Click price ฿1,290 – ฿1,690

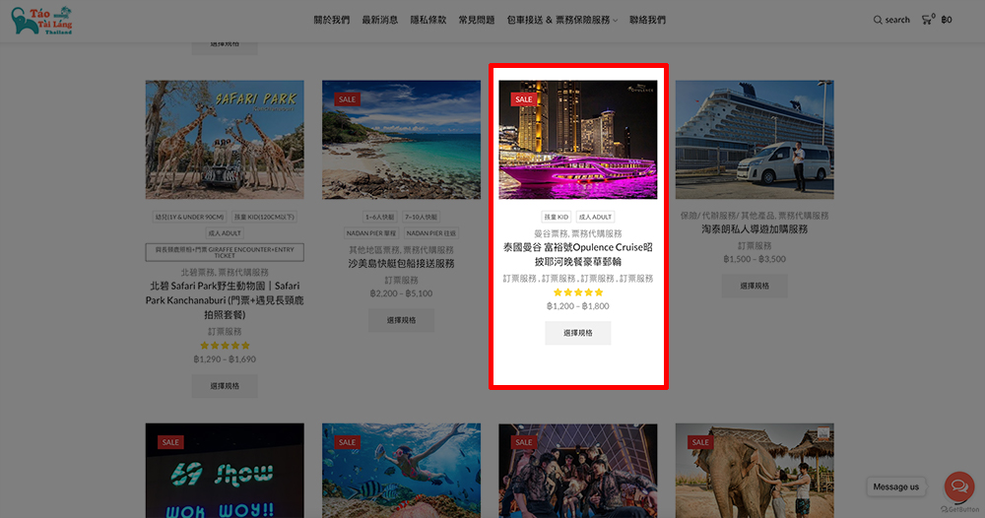[x=225, y=359]
